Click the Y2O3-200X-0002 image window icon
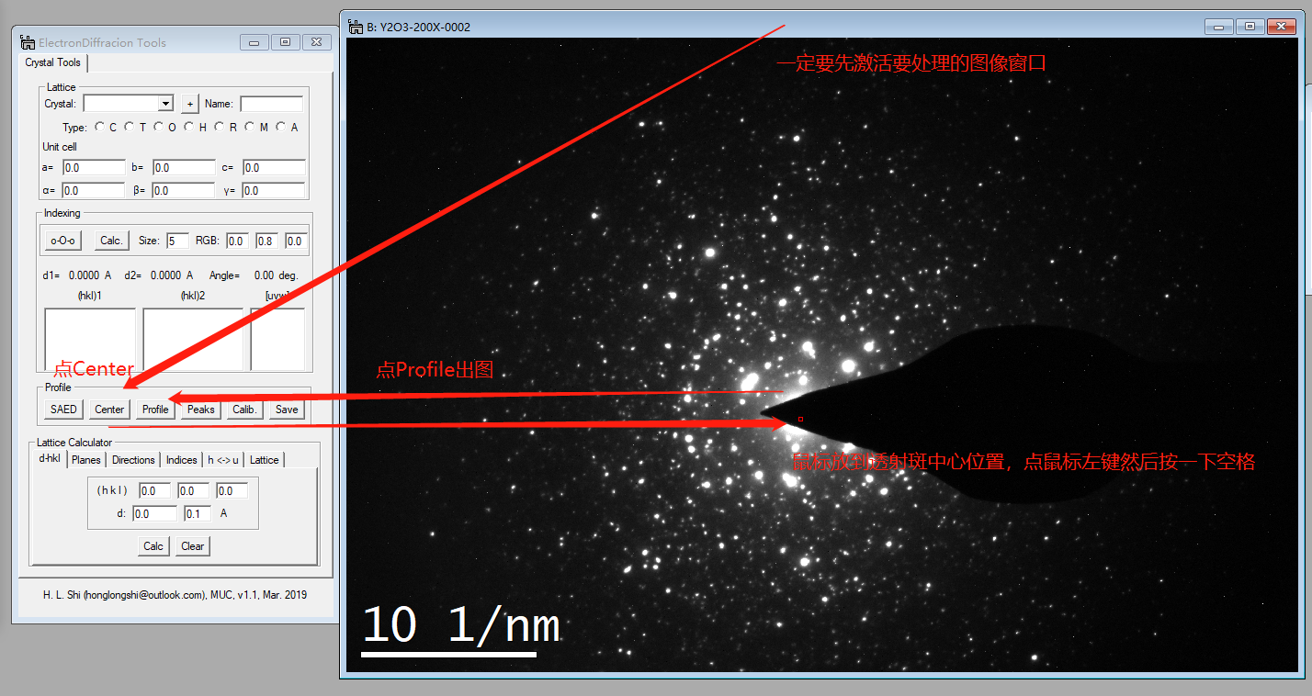 pyautogui.click(x=355, y=27)
